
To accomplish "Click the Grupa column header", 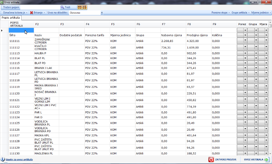I will tap(253, 24).
